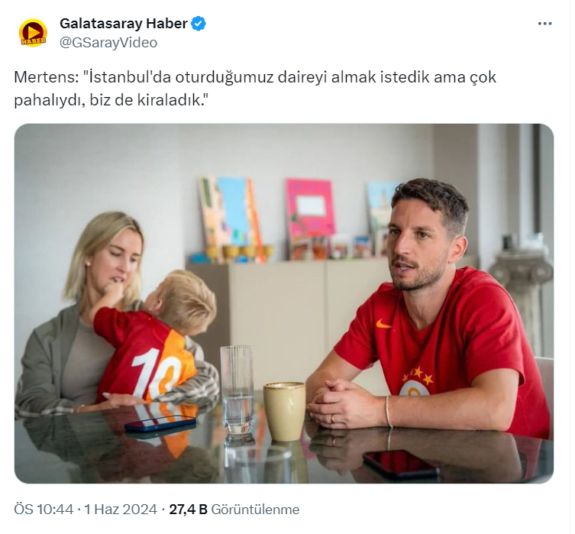The image size is (575, 534).
Task: Click the ÖS 10:44 timestamp
Action: click(44, 510)
